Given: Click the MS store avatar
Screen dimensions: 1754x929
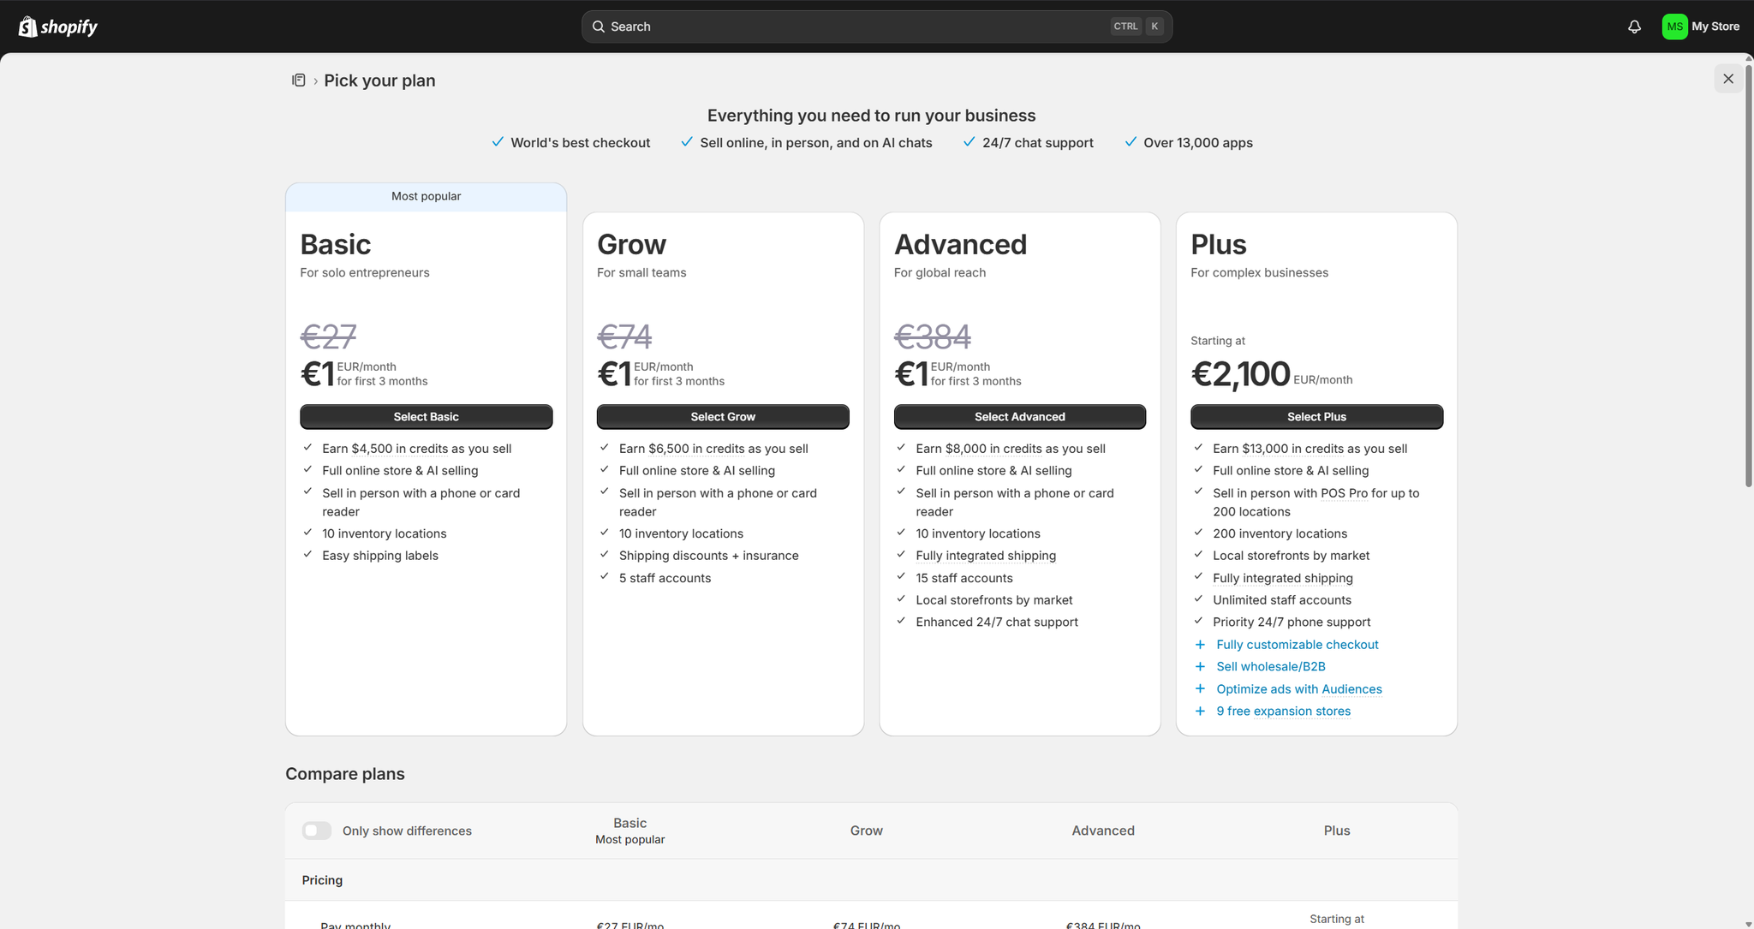Looking at the screenshot, I should pyautogui.click(x=1674, y=27).
